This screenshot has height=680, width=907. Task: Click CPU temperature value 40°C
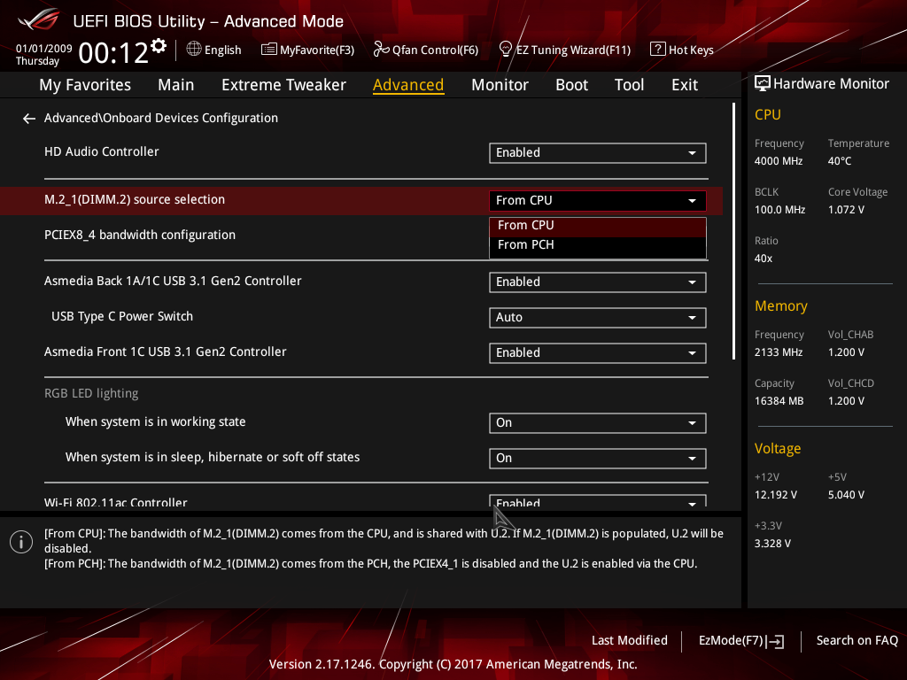point(840,161)
